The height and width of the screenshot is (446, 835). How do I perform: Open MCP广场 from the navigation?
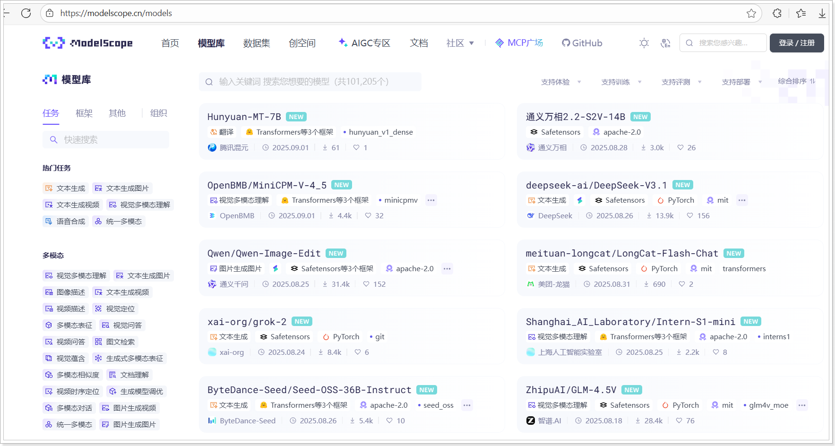coord(519,43)
